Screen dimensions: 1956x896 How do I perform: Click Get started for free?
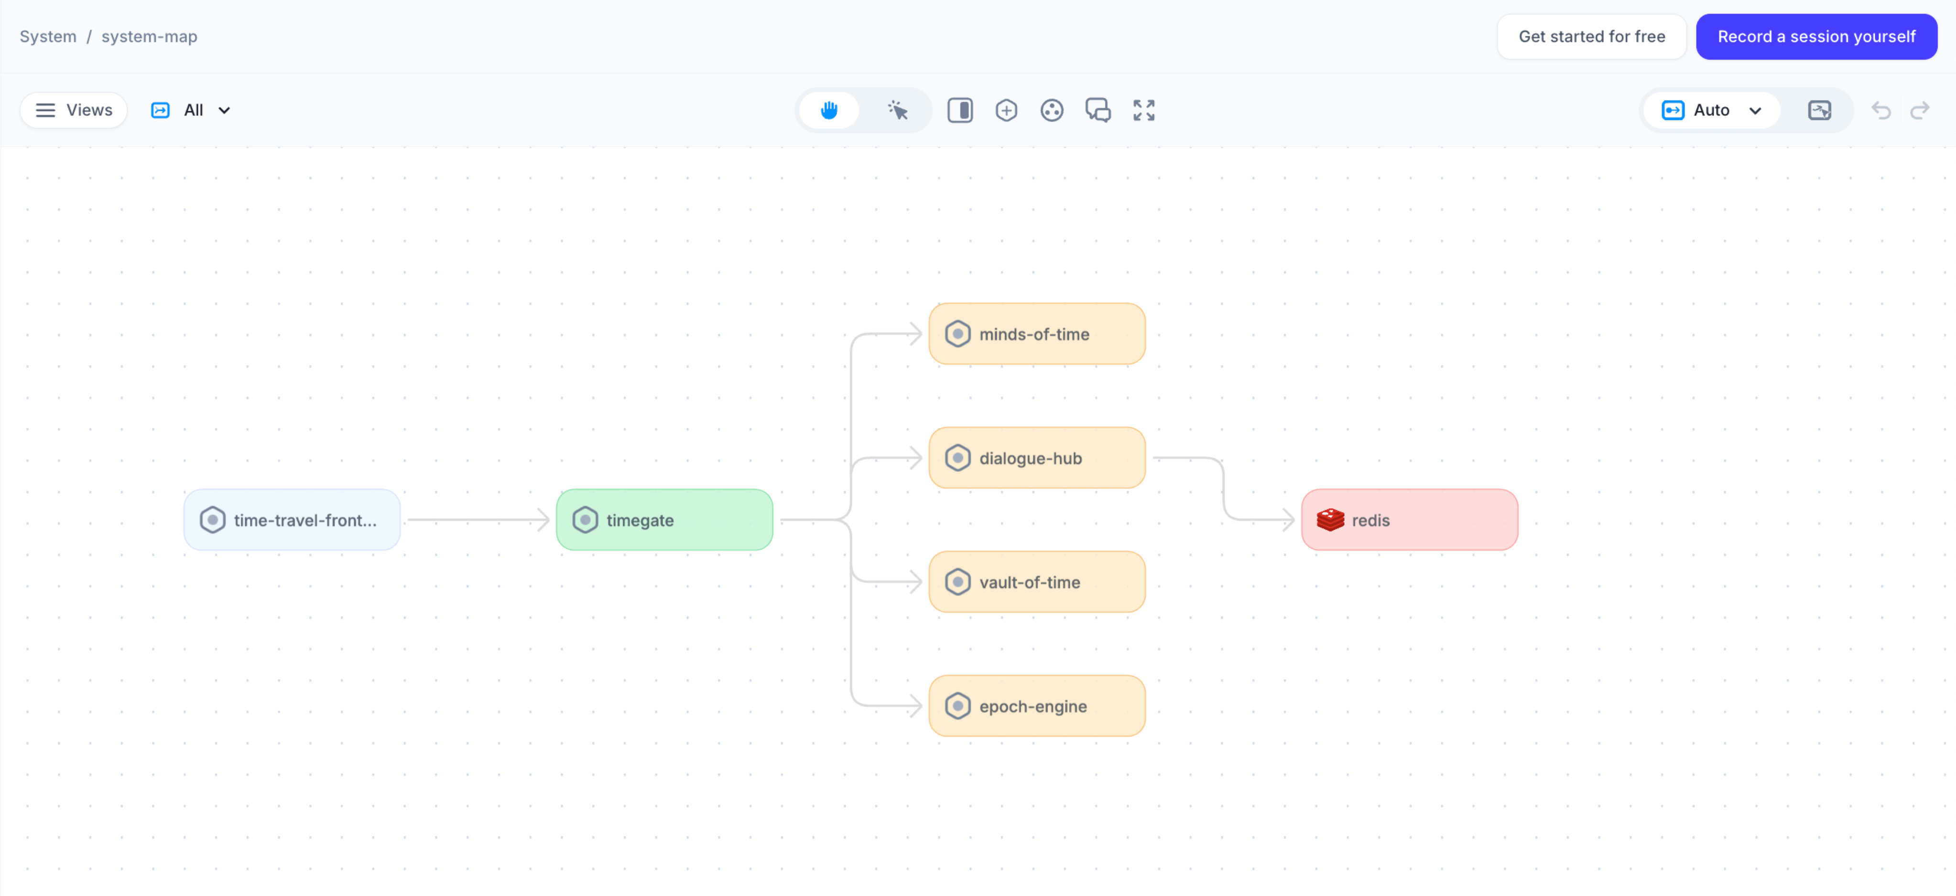(1592, 36)
